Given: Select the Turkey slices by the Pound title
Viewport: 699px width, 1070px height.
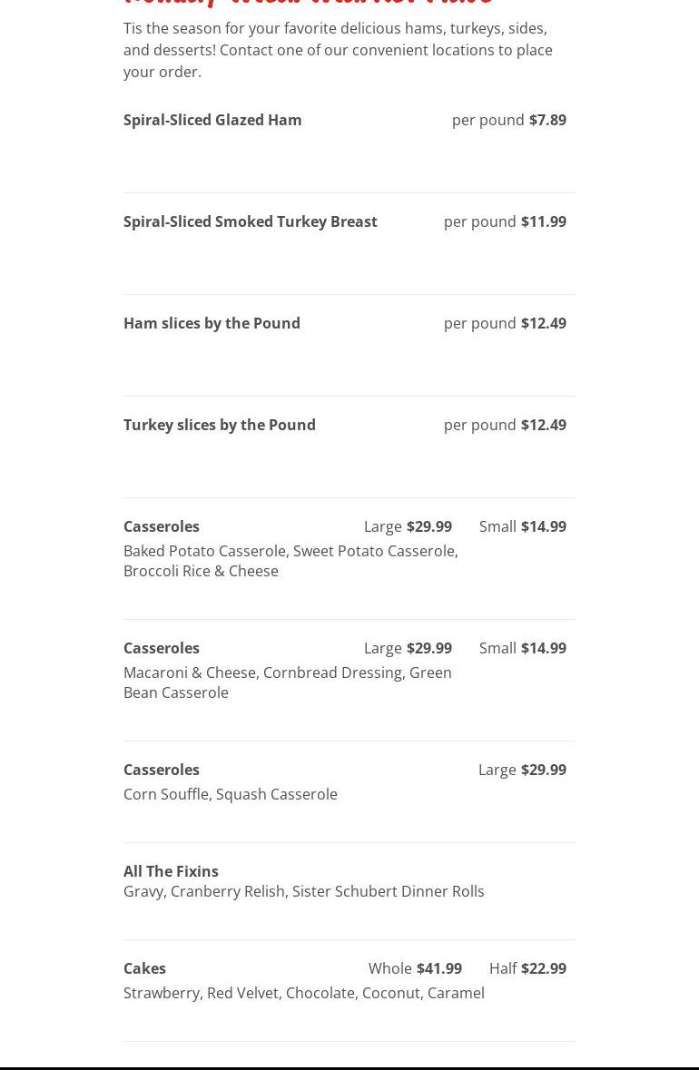Looking at the screenshot, I should [220, 425].
